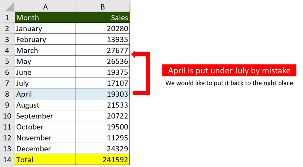Select the December cell
Image resolution: width=303 pixels, height=167 pixels.
point(45,148)
